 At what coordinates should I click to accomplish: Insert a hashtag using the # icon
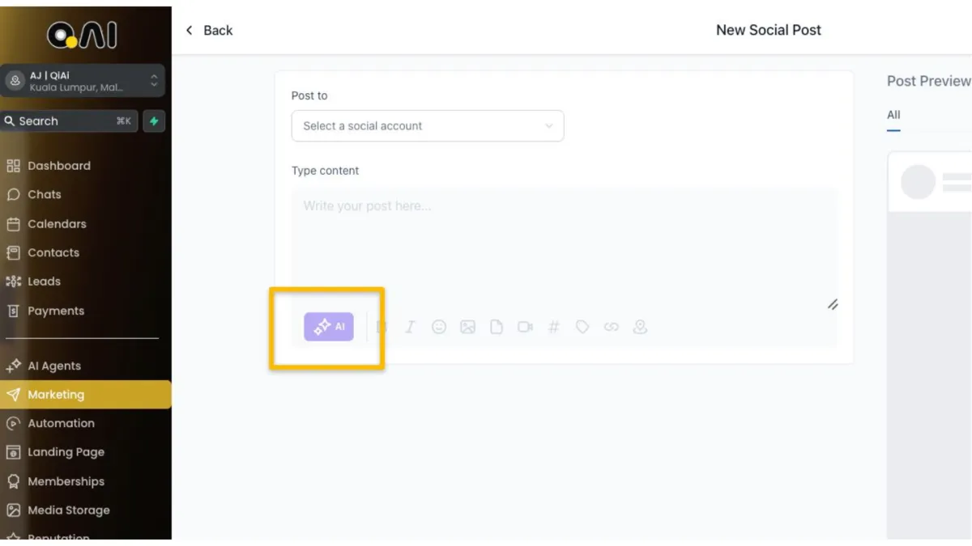(x=554, y=327)
